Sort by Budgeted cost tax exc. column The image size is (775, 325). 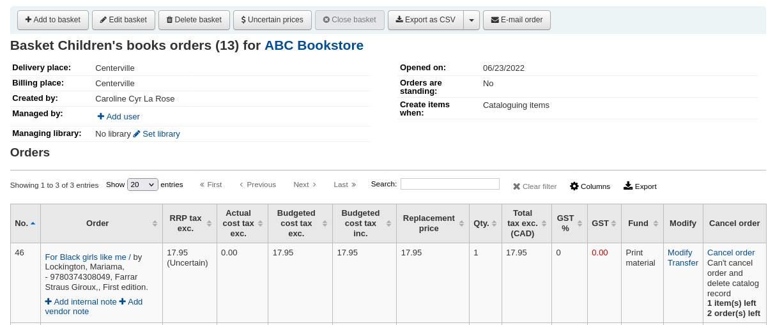[x=300, y=223]
